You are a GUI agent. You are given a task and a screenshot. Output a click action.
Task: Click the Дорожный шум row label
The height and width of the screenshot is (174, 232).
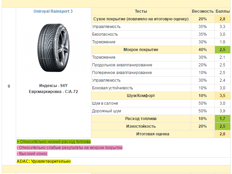tap(106, 111)
